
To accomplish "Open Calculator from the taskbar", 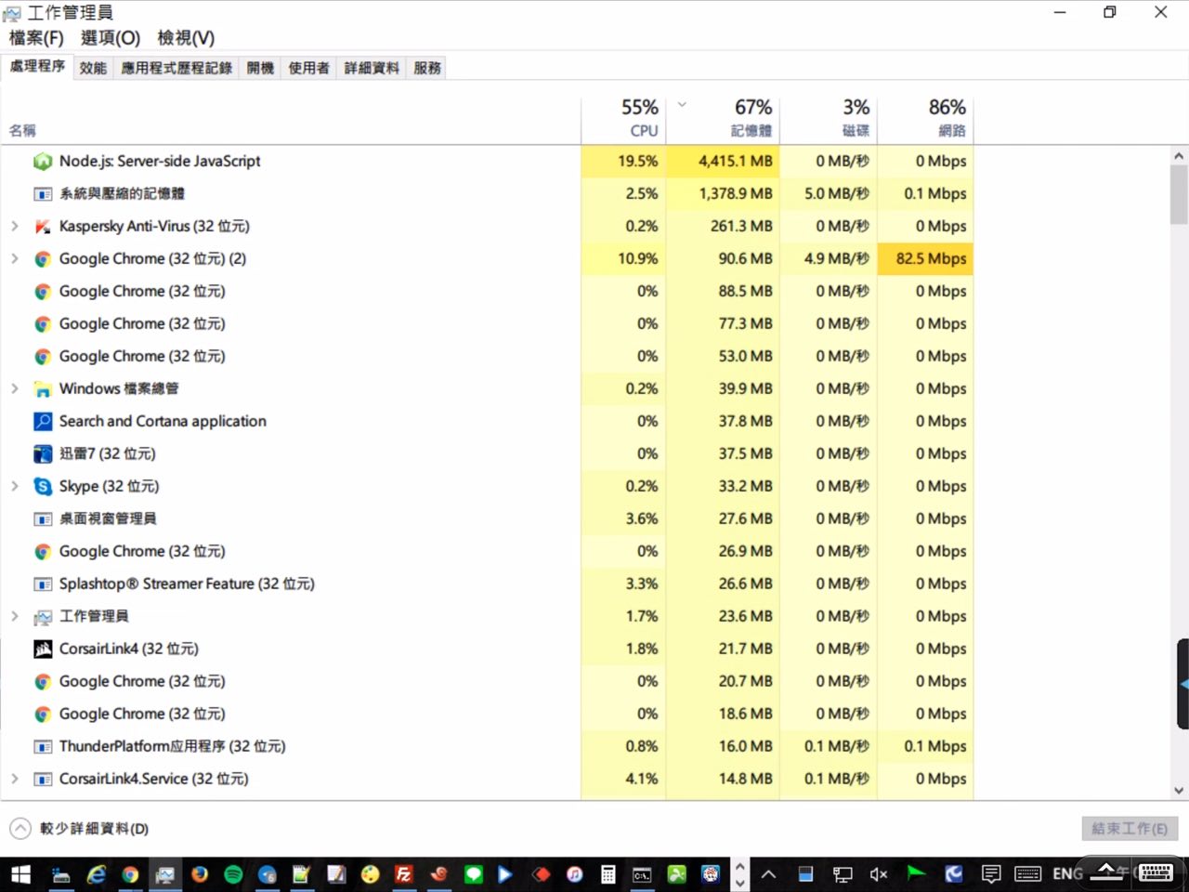I will coord(608,874).
